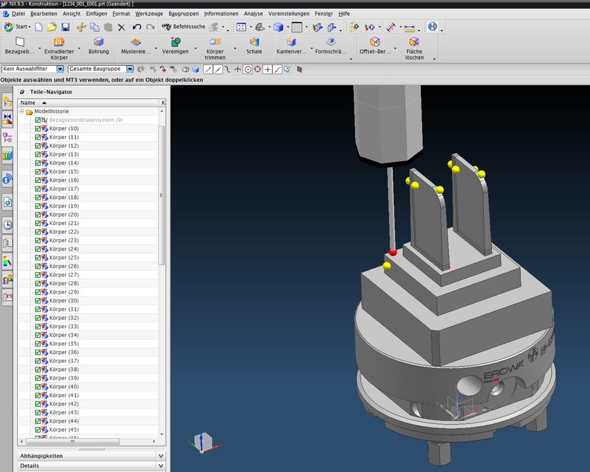Click the Offset-Bereich tool
This screenshot has height=472, width=590.
tap(375, 46)
